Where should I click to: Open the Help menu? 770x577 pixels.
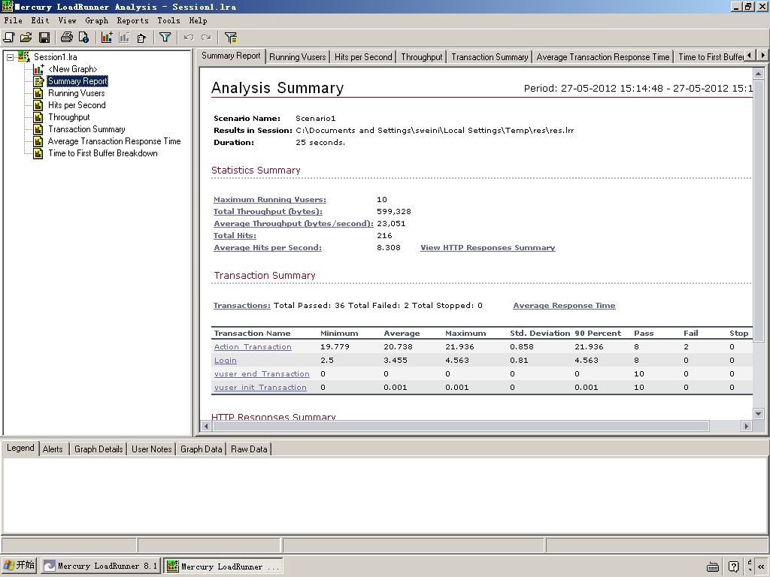pyautogui.click(x=198, y=20)
